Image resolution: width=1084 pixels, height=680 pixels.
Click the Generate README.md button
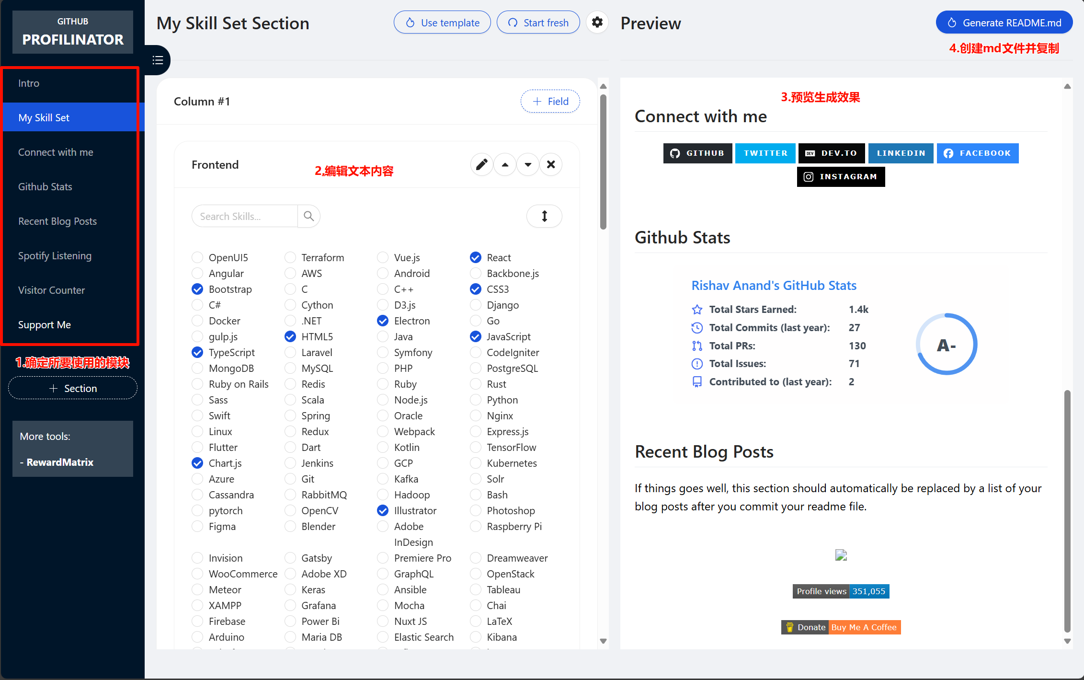(1004, 22)
